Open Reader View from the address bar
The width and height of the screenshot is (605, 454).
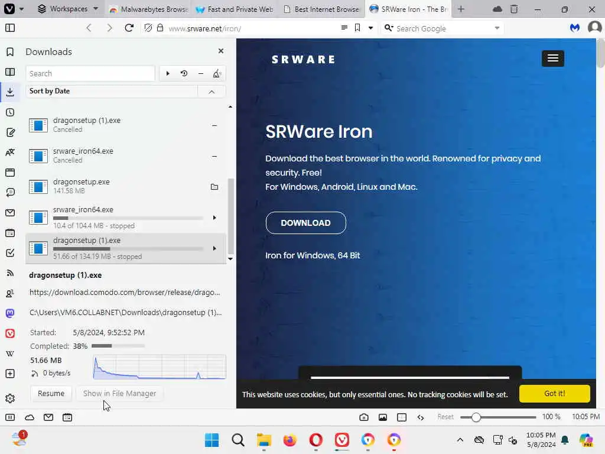coord(344,27)
